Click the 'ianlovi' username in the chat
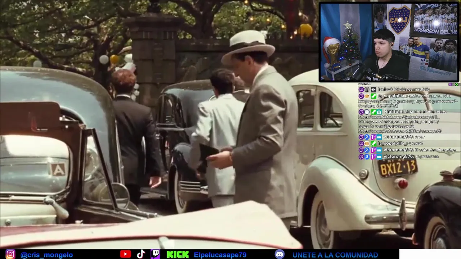 pyautogui.click(x=385, y=90)
